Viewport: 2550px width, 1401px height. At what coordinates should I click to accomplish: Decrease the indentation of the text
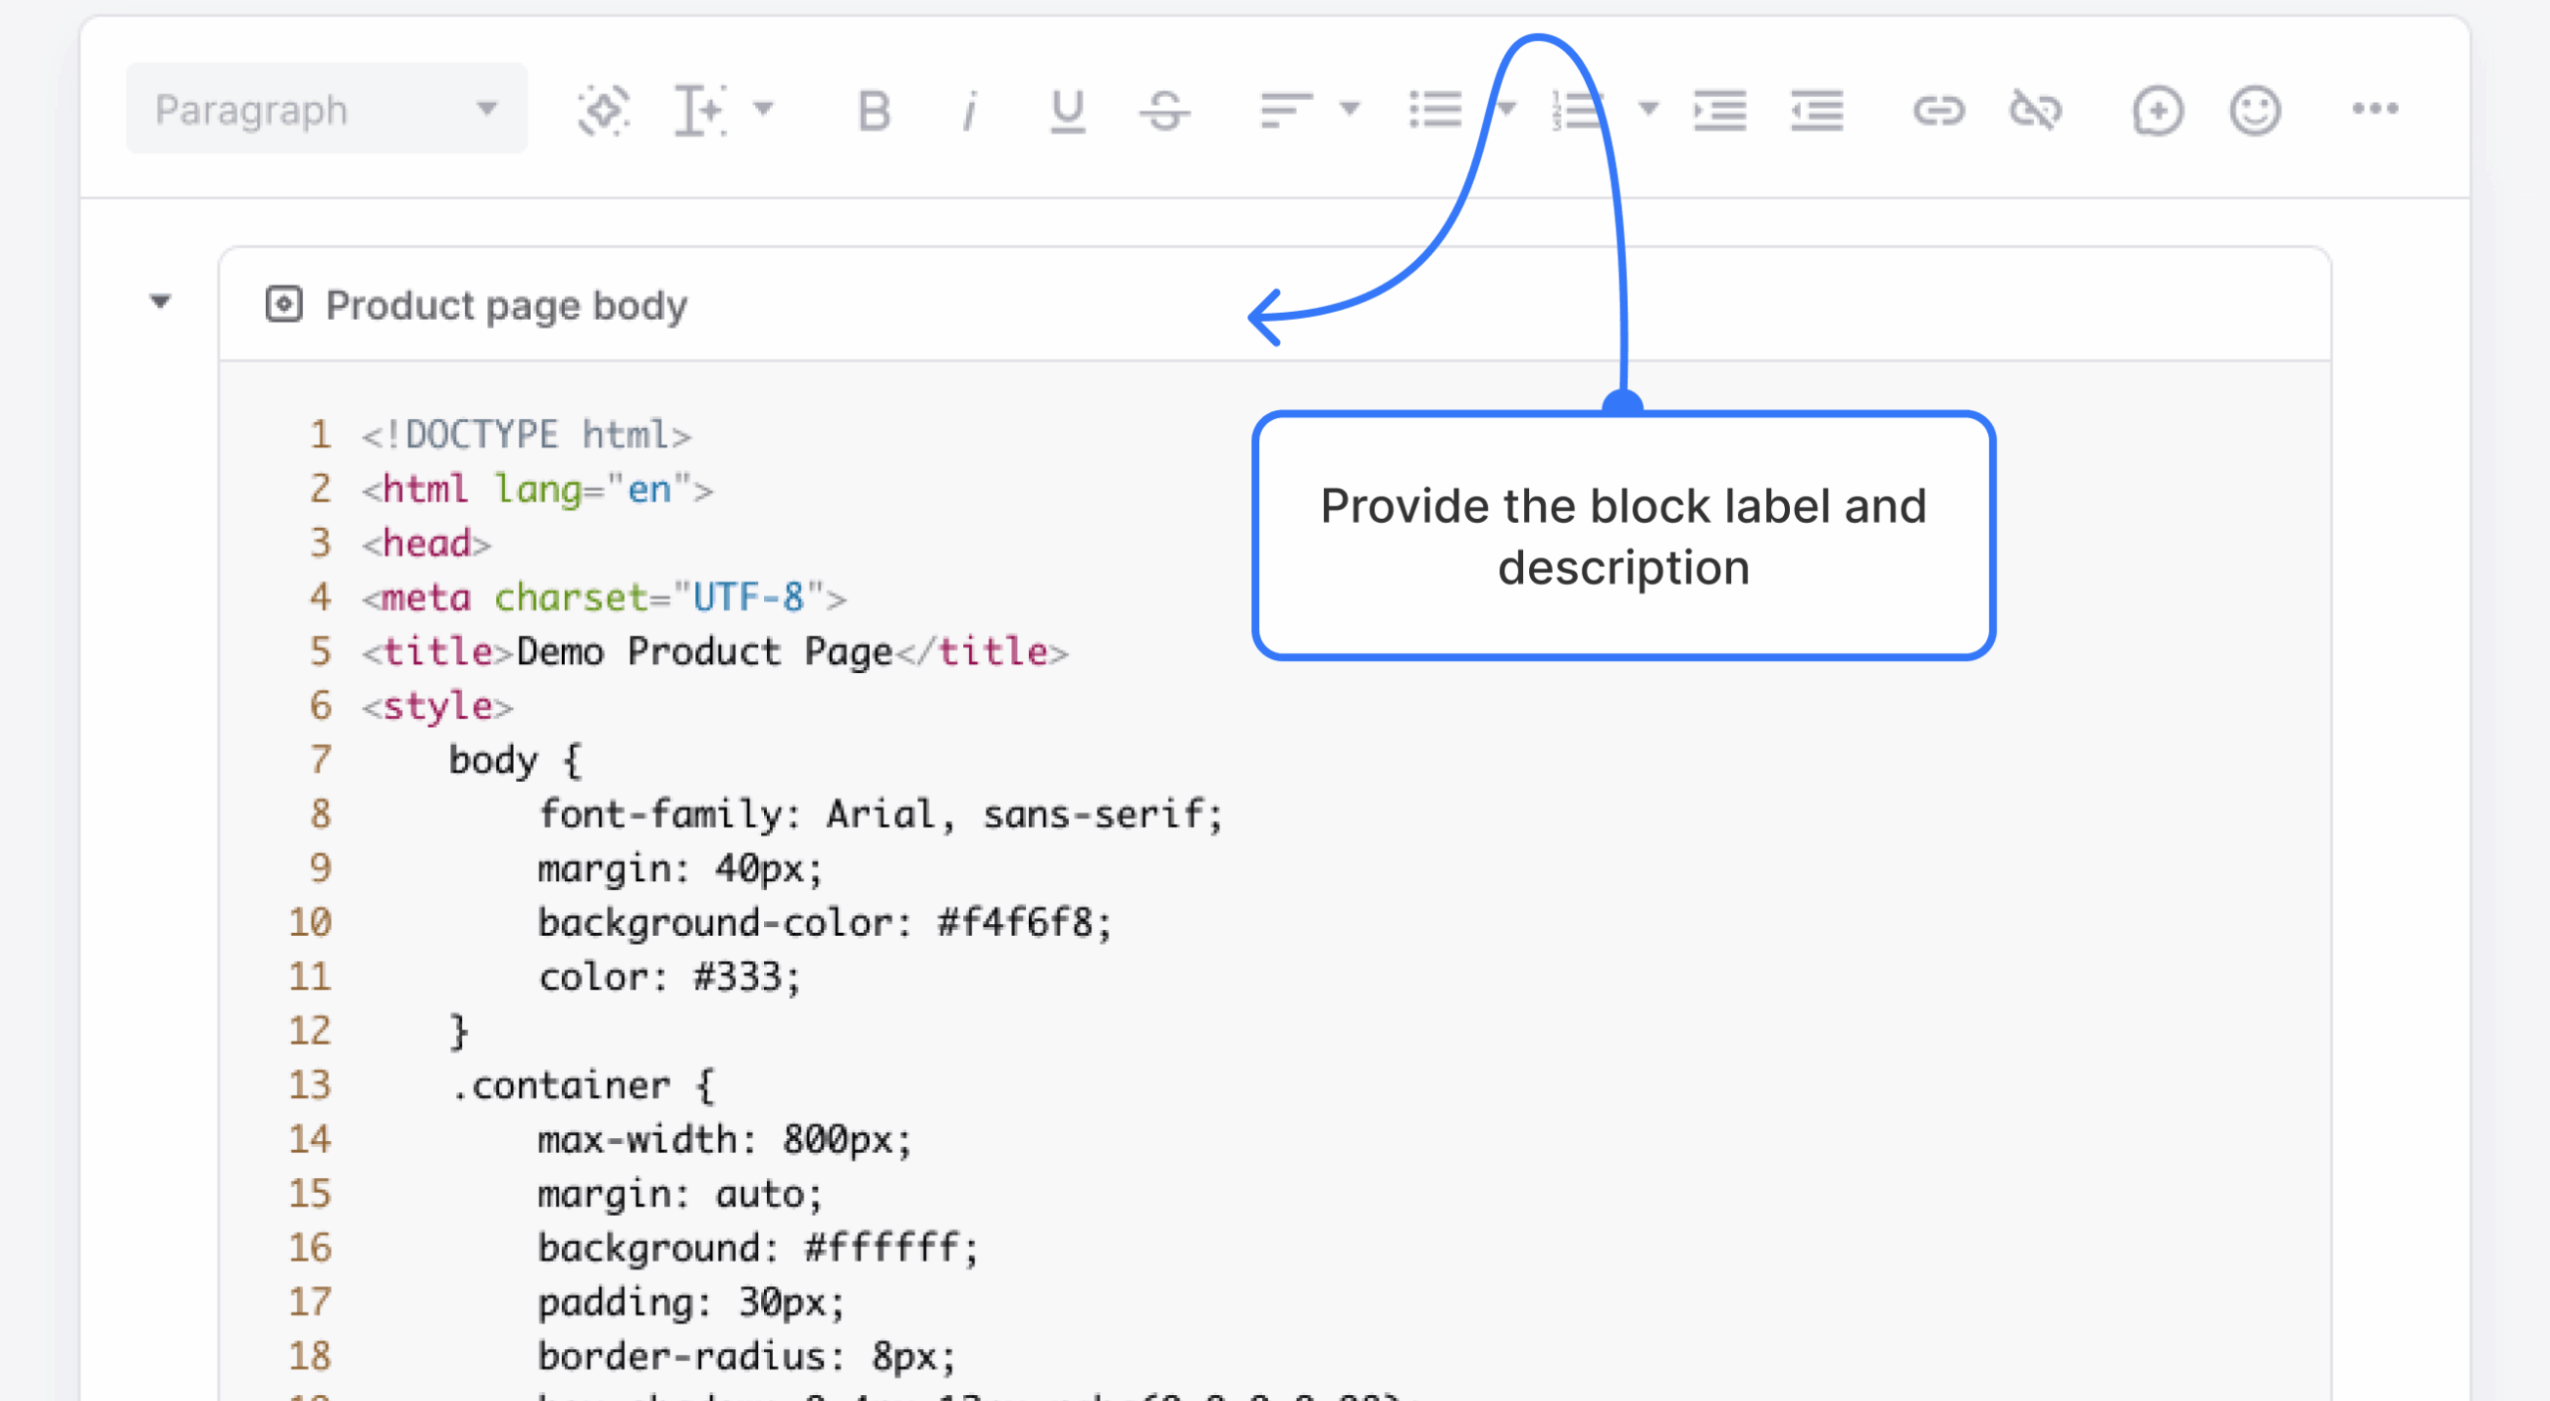click(x=1817, y=110)
